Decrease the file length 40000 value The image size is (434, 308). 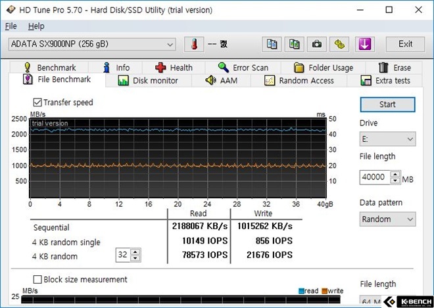pyautogui.click(x=395, y=181)
